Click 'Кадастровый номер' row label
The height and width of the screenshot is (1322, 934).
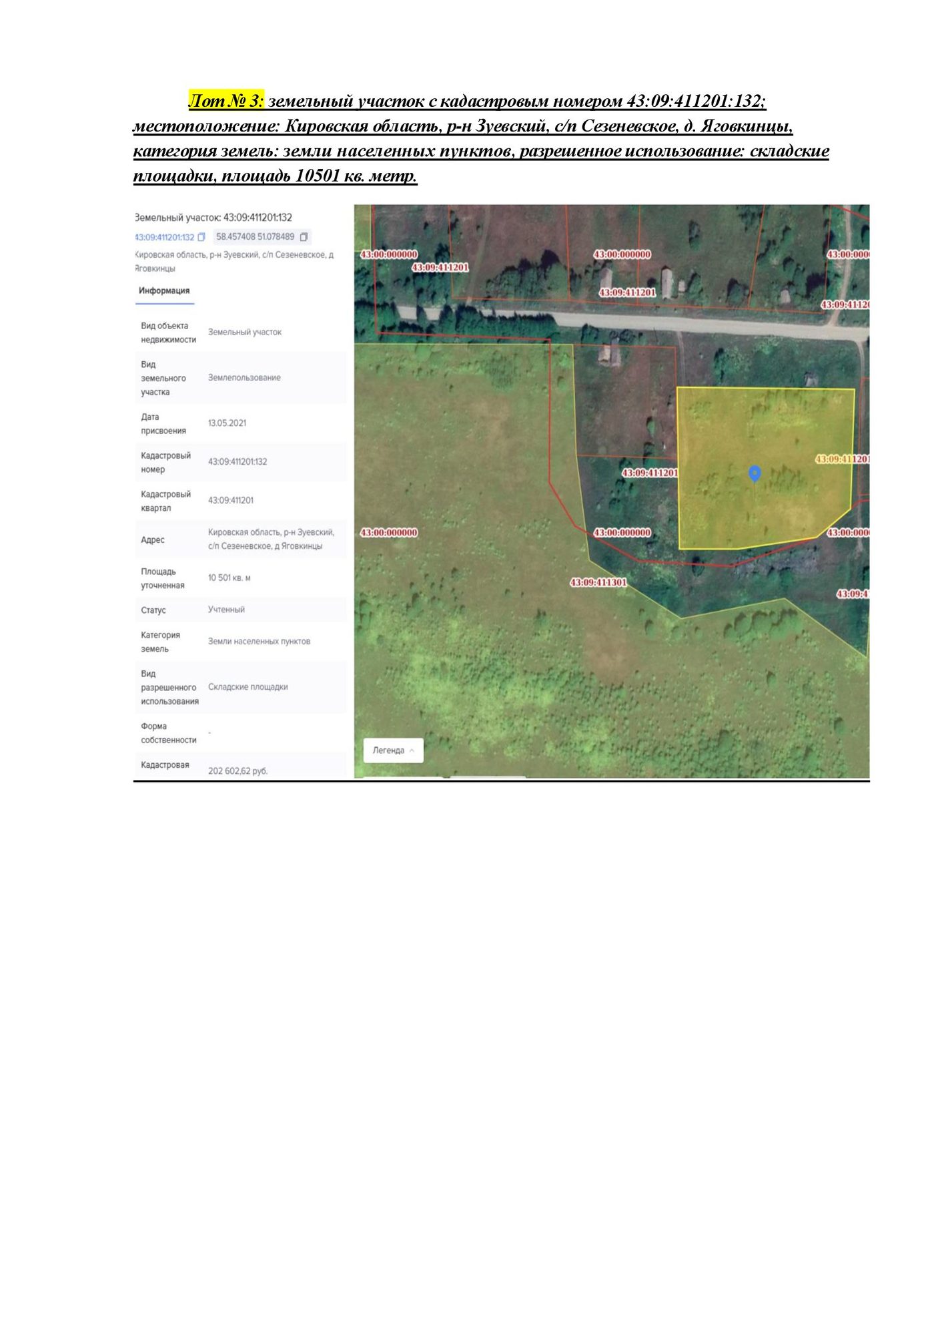[165, 463]
